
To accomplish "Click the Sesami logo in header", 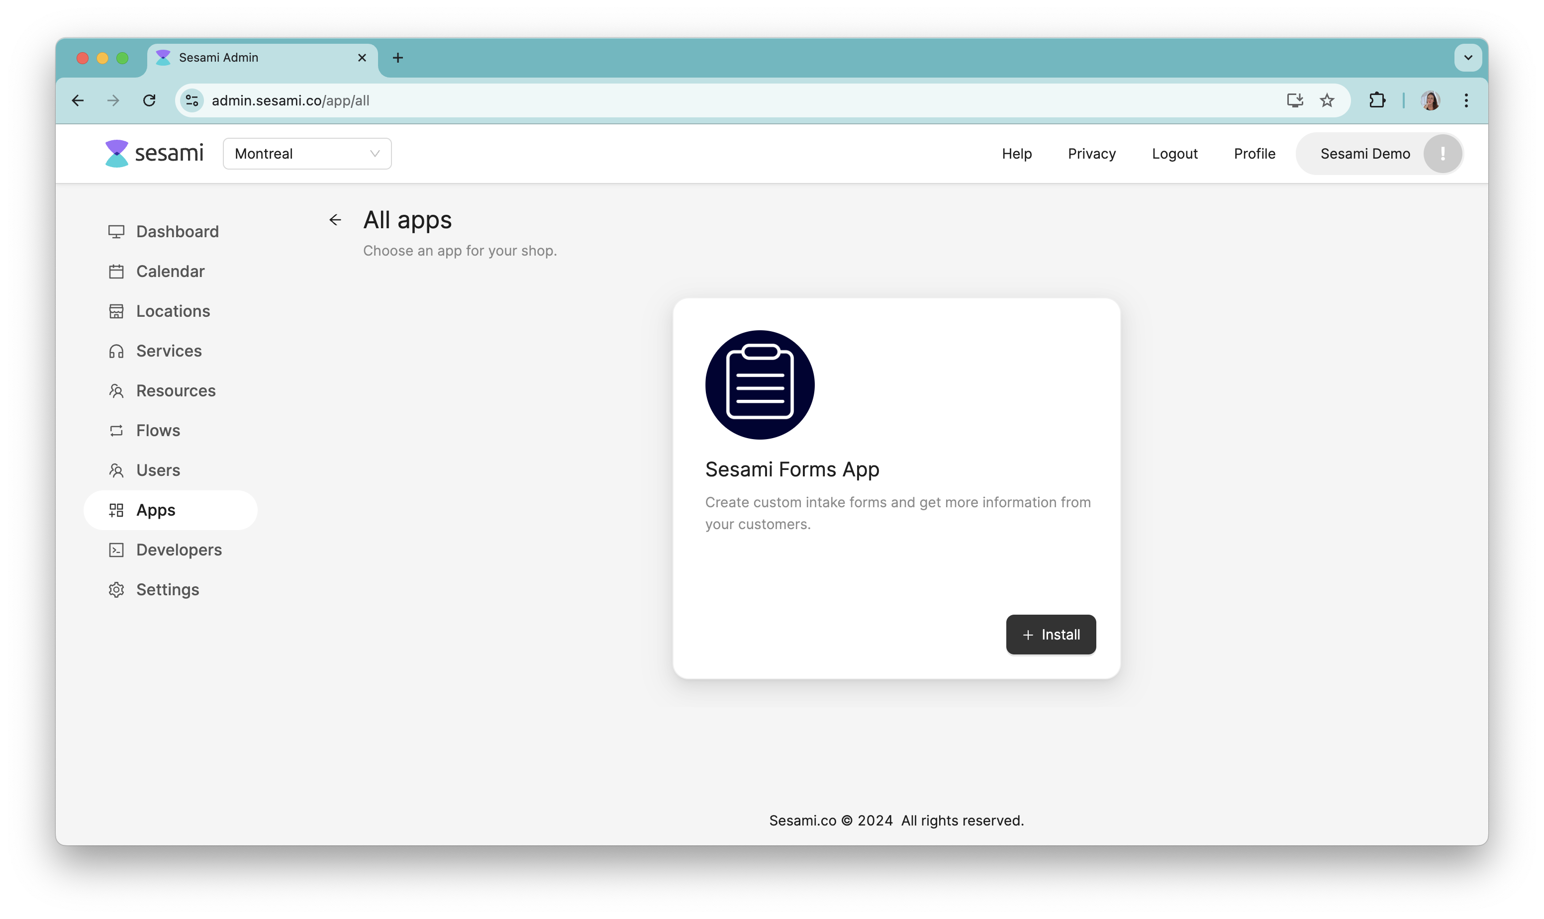I will point(154,153).
